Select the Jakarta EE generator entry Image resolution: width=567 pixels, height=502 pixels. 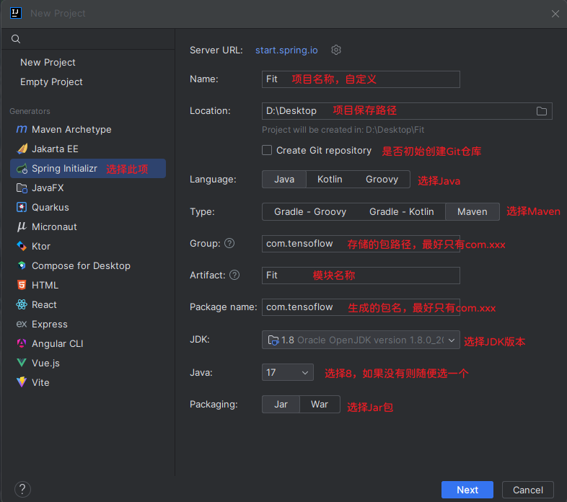pyautogui.click(x=88, y=149)
